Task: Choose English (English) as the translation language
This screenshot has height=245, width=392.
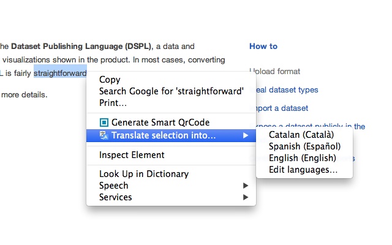Action: pyautogui.click(x=303, y=158)
